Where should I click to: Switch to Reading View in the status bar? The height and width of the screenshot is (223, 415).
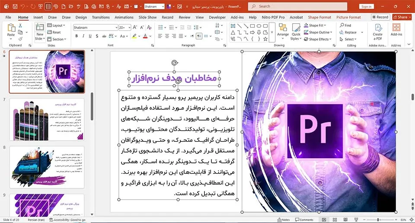(345, 220)
